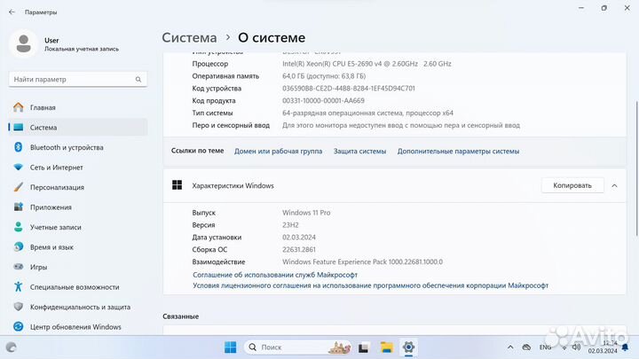639x359 pixels.
Task: Open Конфиденциальность и защита page
Action: 80,307
